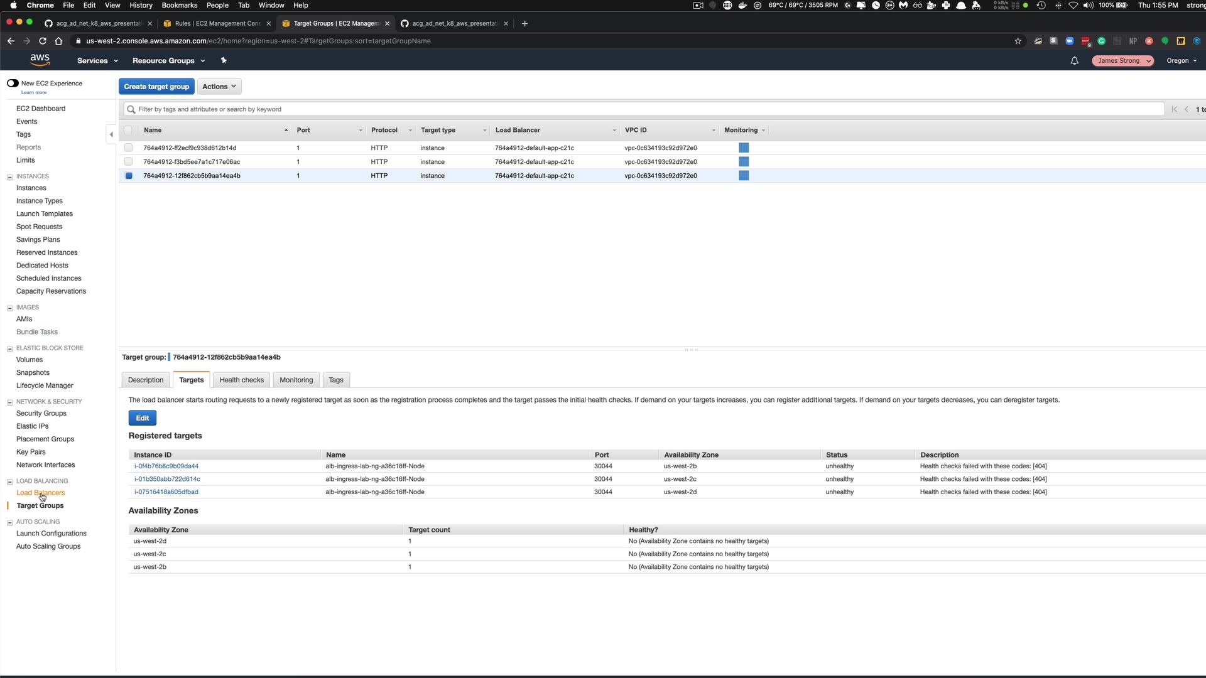Click the blue selection swatch beside target group name
1206x678 pixels.
pyautogui.click(x=169, y=358)
